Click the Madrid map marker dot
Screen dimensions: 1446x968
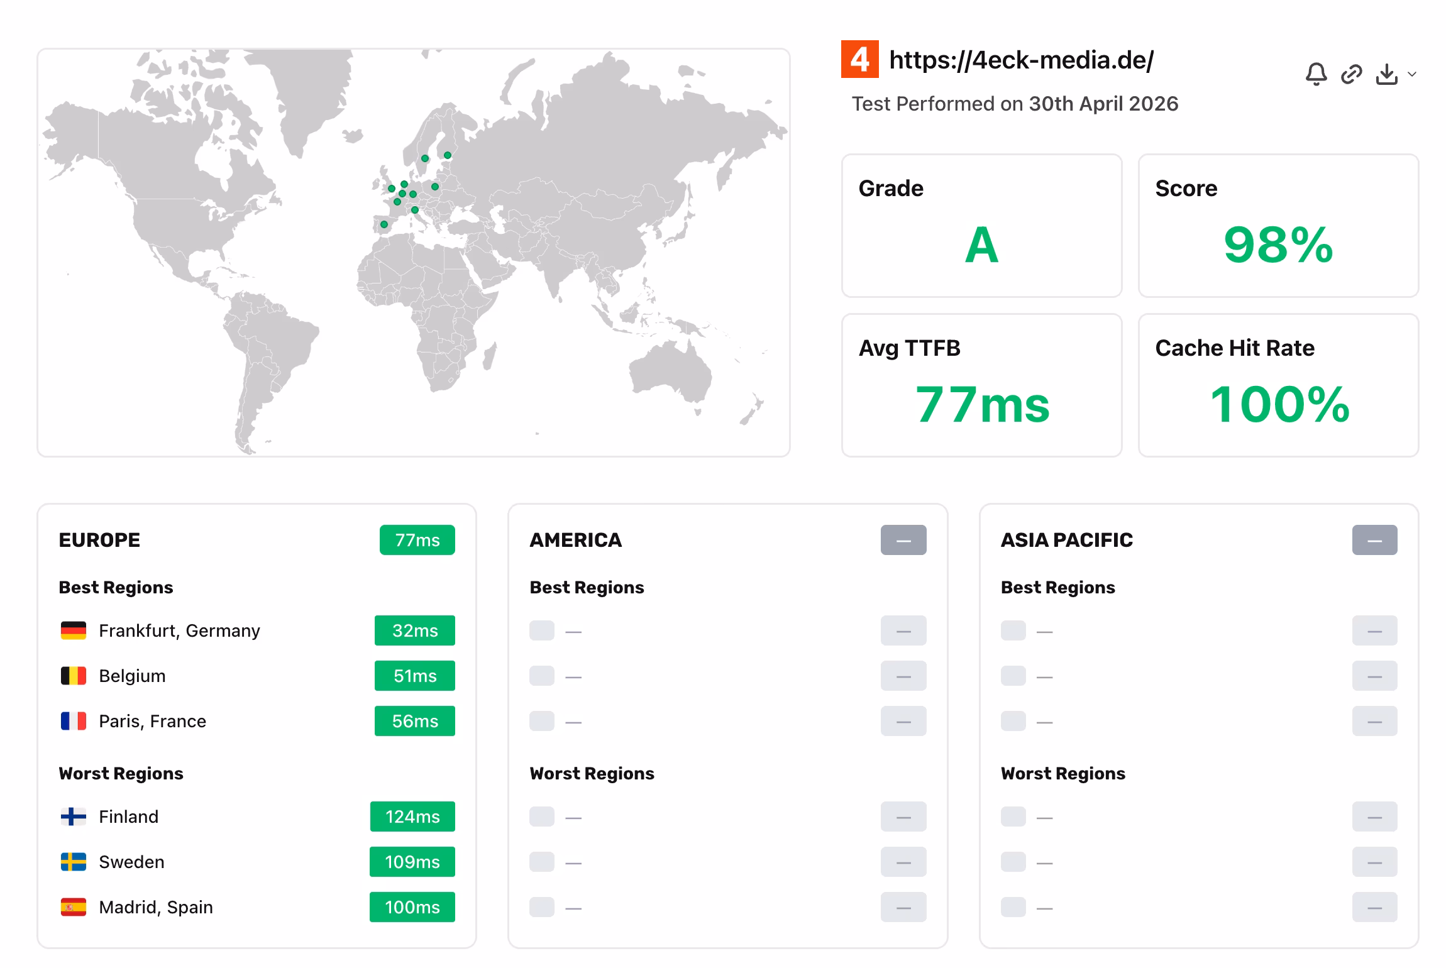[x=384, y=224]
